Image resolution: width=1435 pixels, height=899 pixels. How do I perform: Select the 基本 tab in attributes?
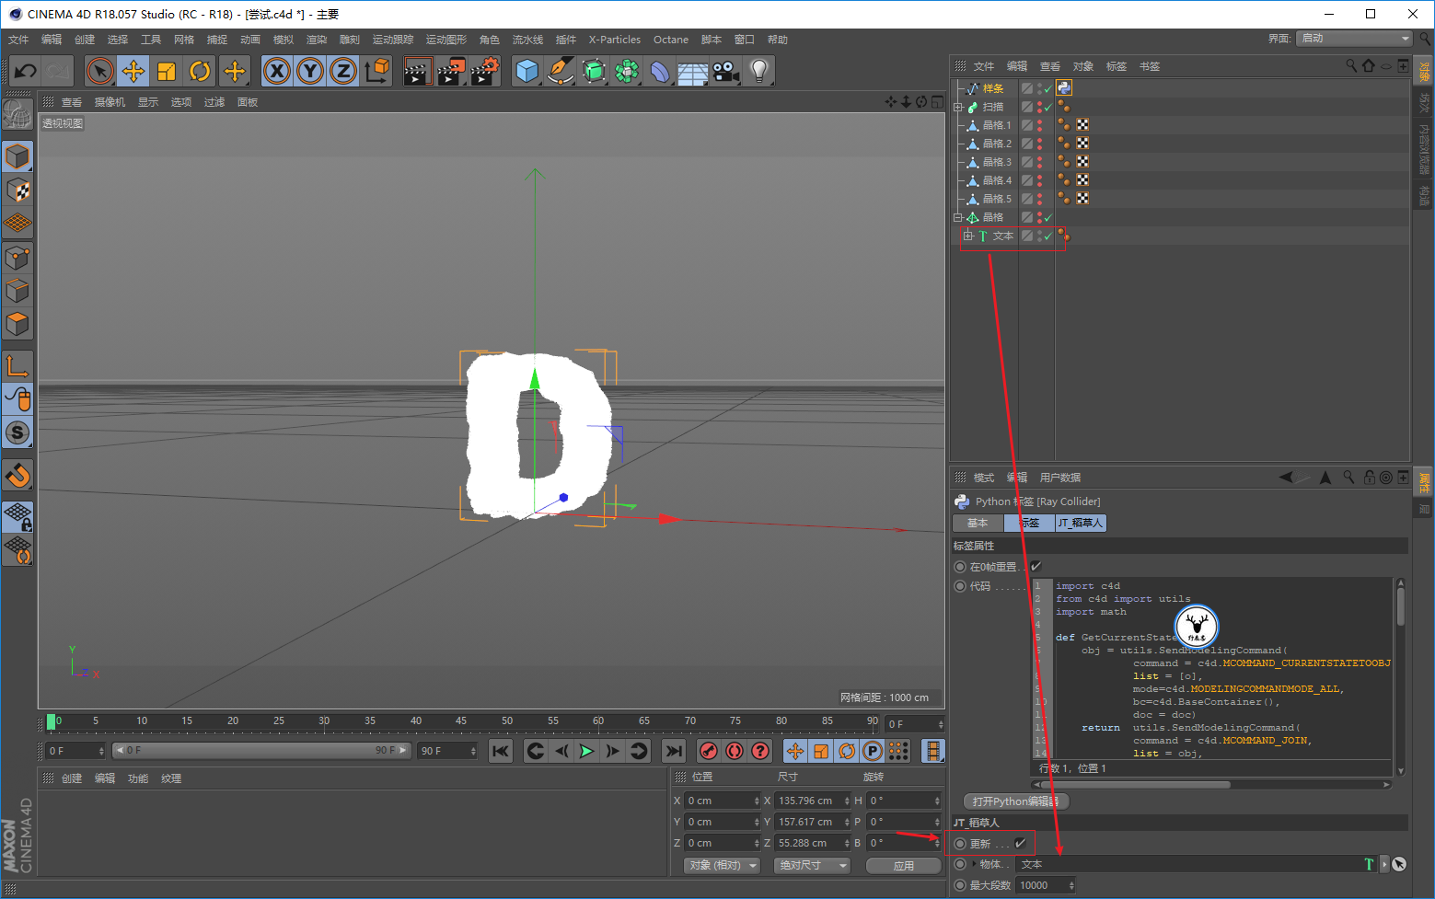(x=978, y=523)
